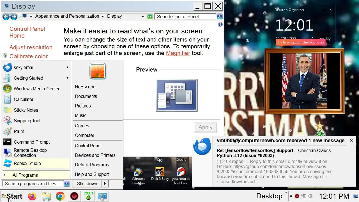Expand All Programs list
The height and width of the screenshot is (202, 359).
tap(36, 175)
